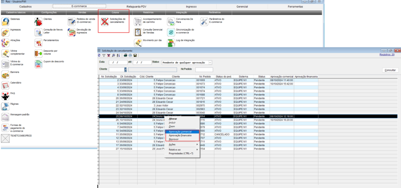Open Pedidos de venda (E-commerce) icon
This screenshot has width=401, height=188.
[x=72, y=21]
